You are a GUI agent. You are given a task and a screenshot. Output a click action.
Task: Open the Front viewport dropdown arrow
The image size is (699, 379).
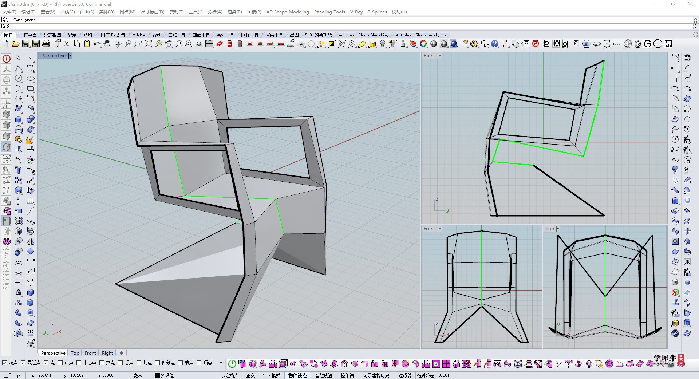click(x=439, y=229)
